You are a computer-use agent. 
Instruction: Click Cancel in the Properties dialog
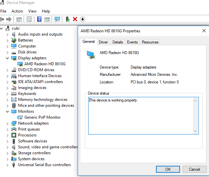tap(195, 169)
